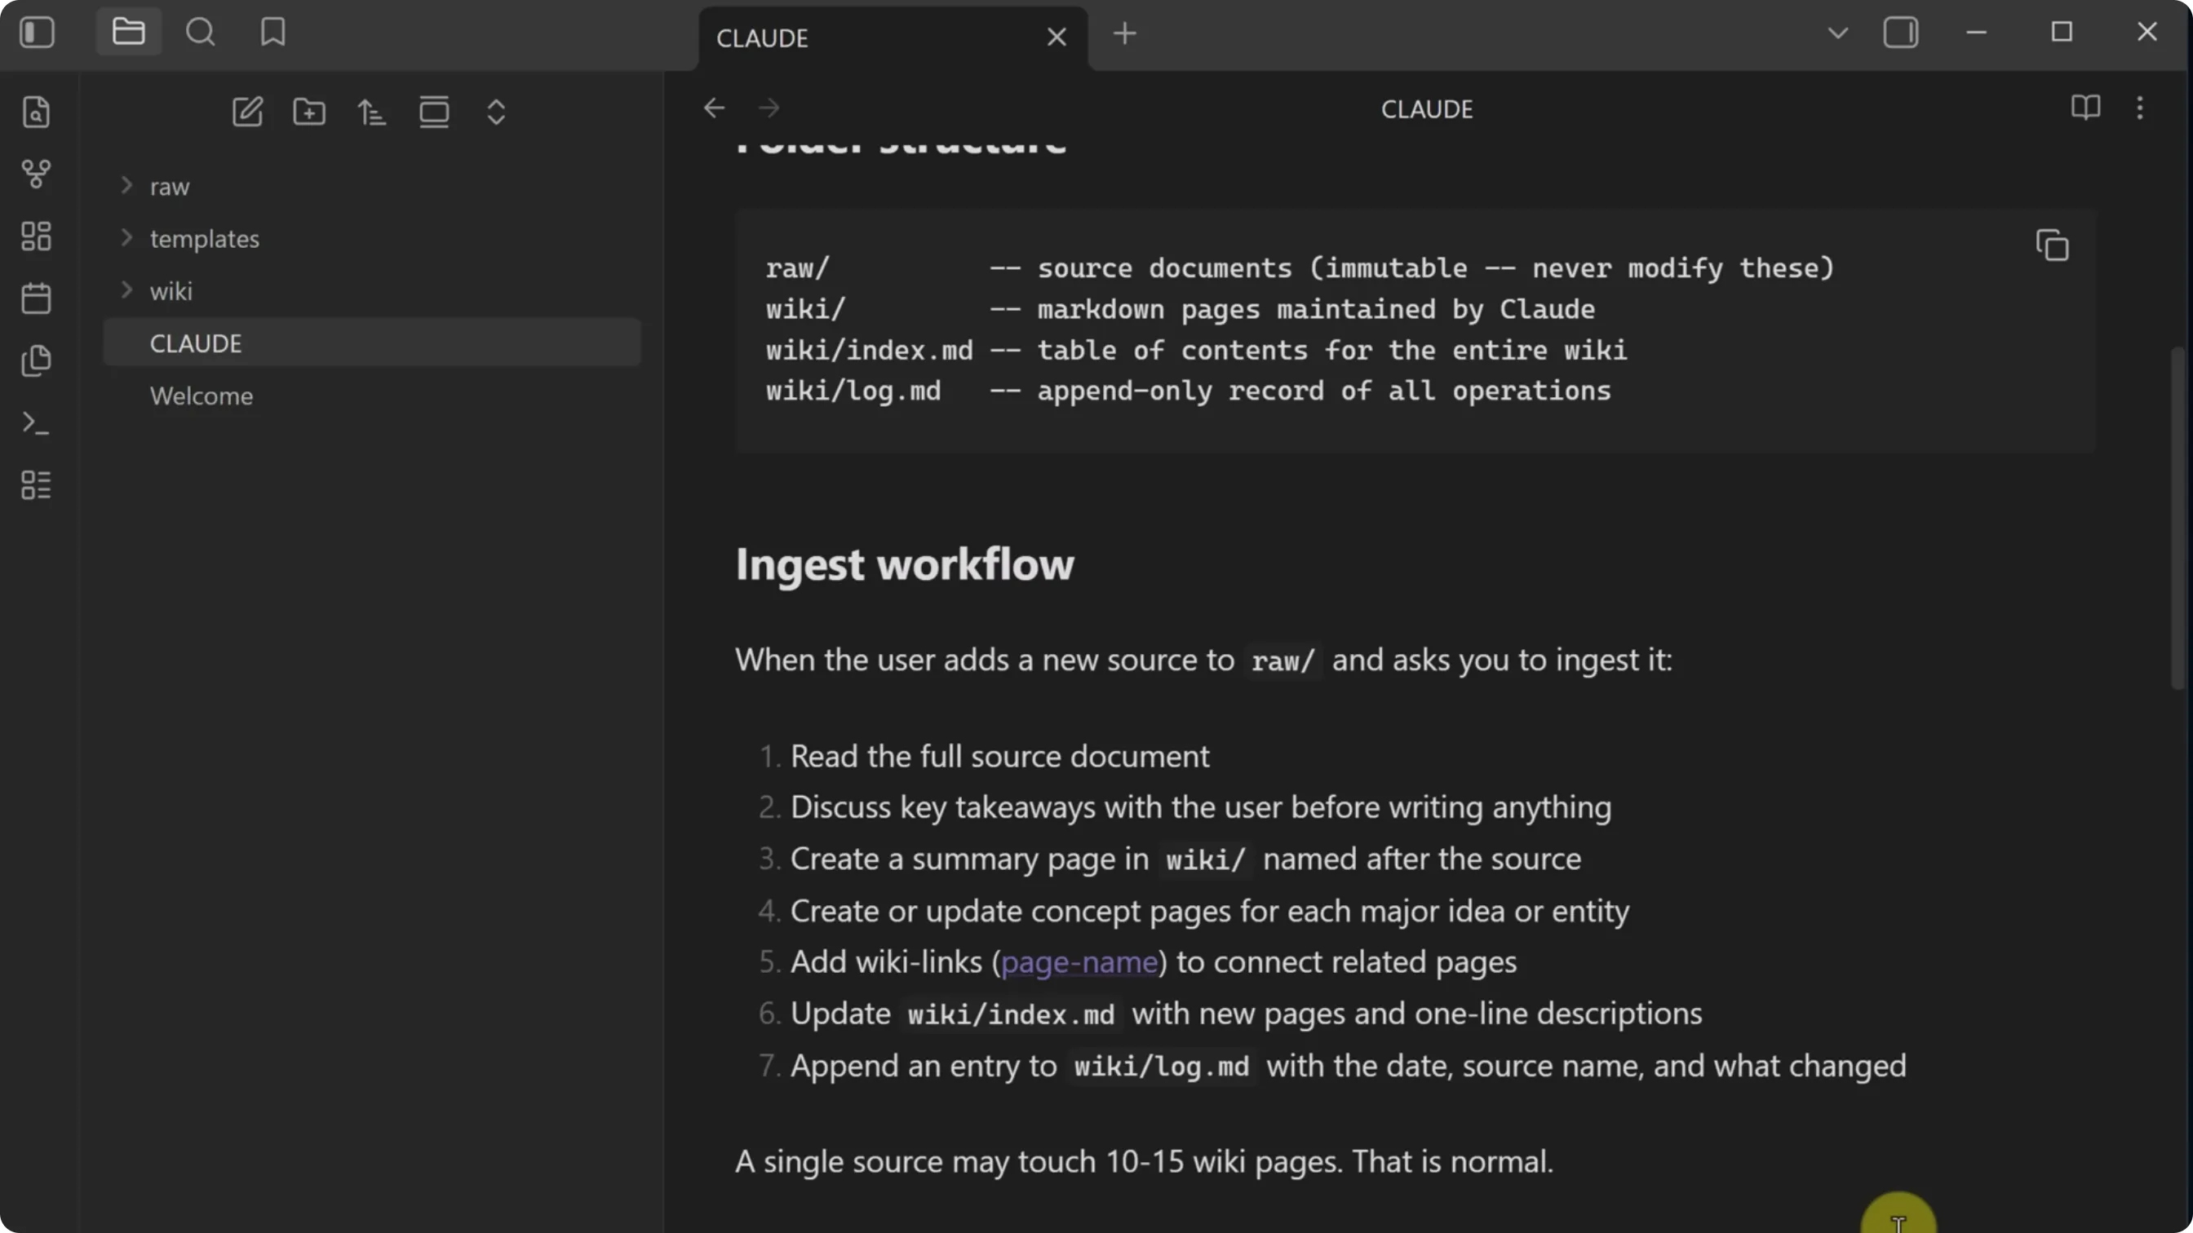Create a new note with pencil icon
Image resolution: width=2193 pixels, height=1233 pixels.
(x=247, y=112)
